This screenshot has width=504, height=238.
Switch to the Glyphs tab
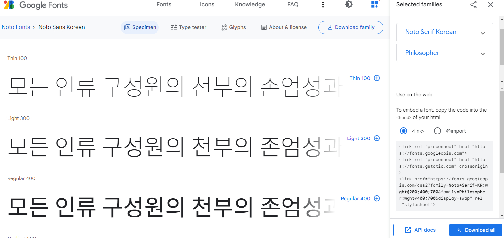234,27
